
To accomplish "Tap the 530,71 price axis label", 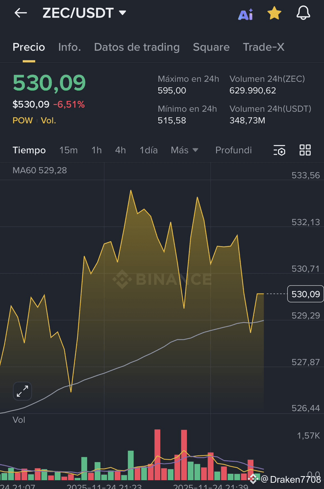I will [306, 269].
